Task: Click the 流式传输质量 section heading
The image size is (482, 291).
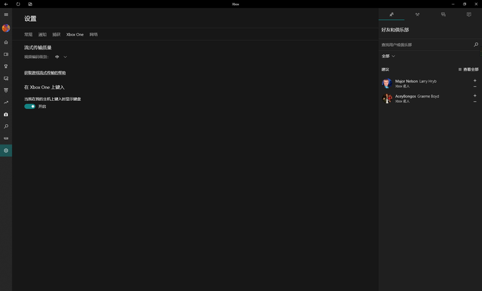Action: click(x=38, y=48)
